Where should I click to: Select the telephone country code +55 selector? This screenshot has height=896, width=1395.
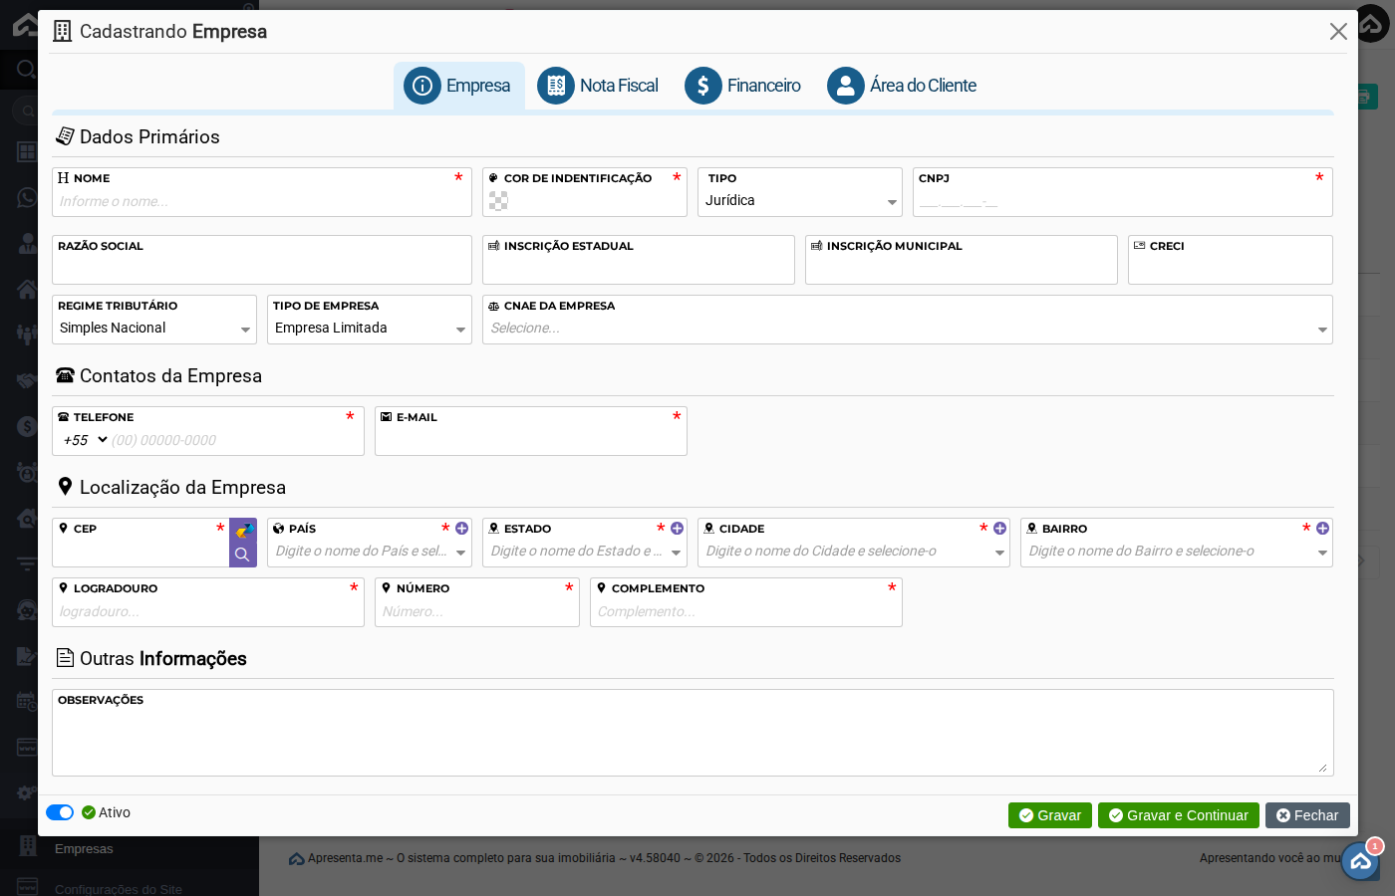(x=85, y=440)
